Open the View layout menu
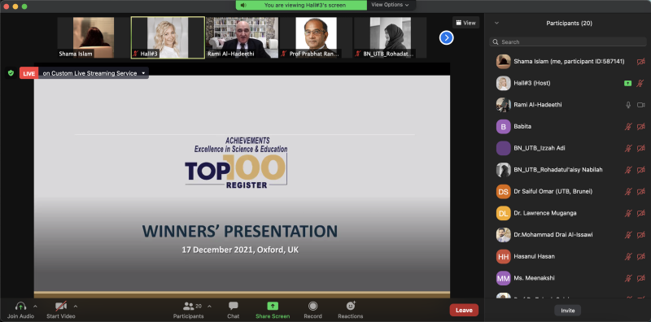The image size is (651, 322). point(465,23)
